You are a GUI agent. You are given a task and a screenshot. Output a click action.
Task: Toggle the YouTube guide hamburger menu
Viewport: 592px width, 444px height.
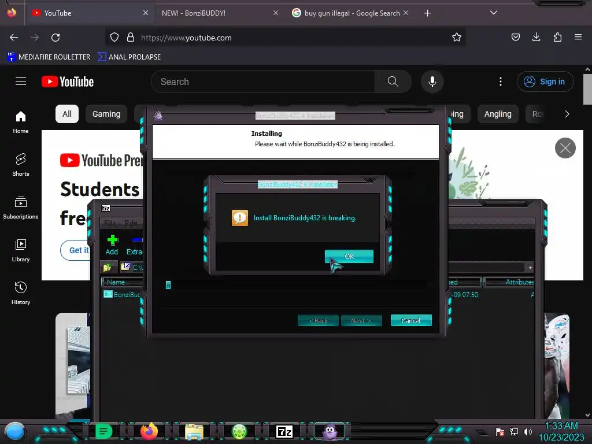pyautogui.click(x=21, y=82)
